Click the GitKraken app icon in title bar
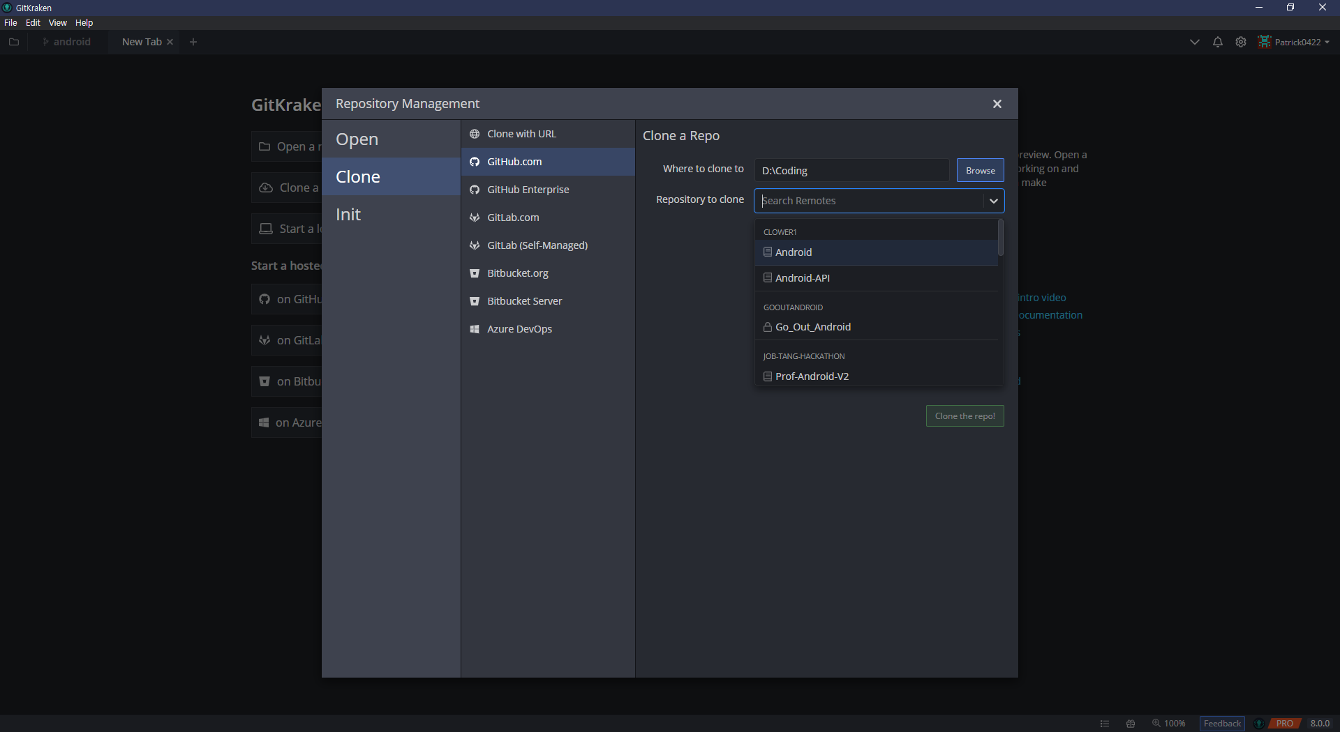This screenshot has height=732, width=1340. click(x=7, y=8)
